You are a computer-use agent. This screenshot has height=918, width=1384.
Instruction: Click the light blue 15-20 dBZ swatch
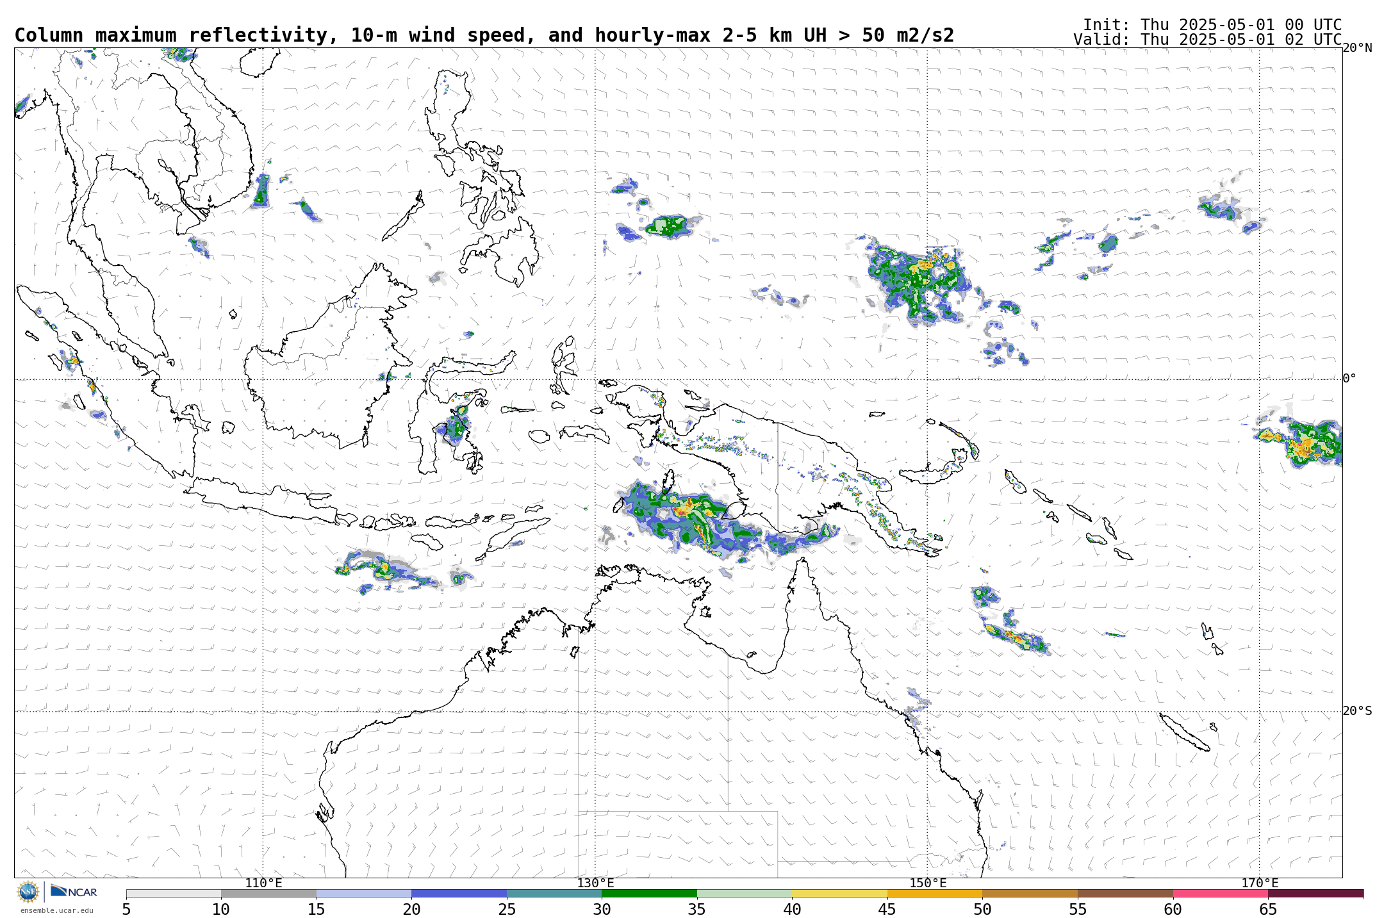coord(364,893)
